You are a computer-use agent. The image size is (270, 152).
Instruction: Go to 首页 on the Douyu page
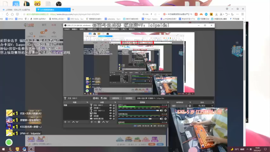click(x=44, y=25)
